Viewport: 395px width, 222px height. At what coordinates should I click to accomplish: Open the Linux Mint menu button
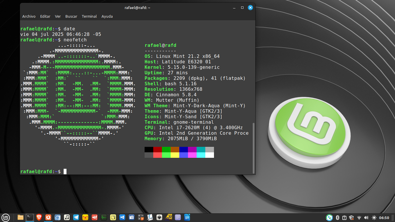pyautogui.click(x=6, y=217)
